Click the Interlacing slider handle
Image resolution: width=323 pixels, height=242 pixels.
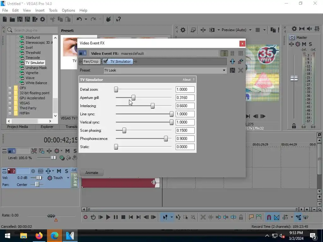pos(152,106)
